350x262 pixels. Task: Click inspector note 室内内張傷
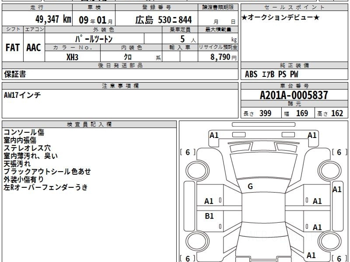coord(20,141)
